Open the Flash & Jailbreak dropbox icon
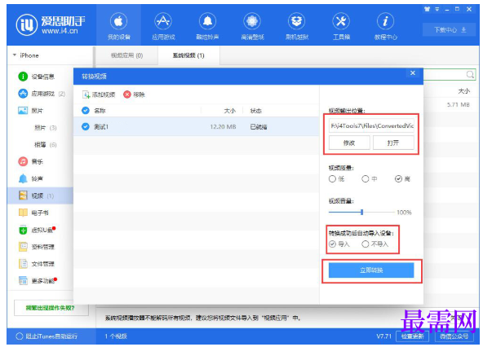Screen dimensions: 492x347 pos(296,22)
